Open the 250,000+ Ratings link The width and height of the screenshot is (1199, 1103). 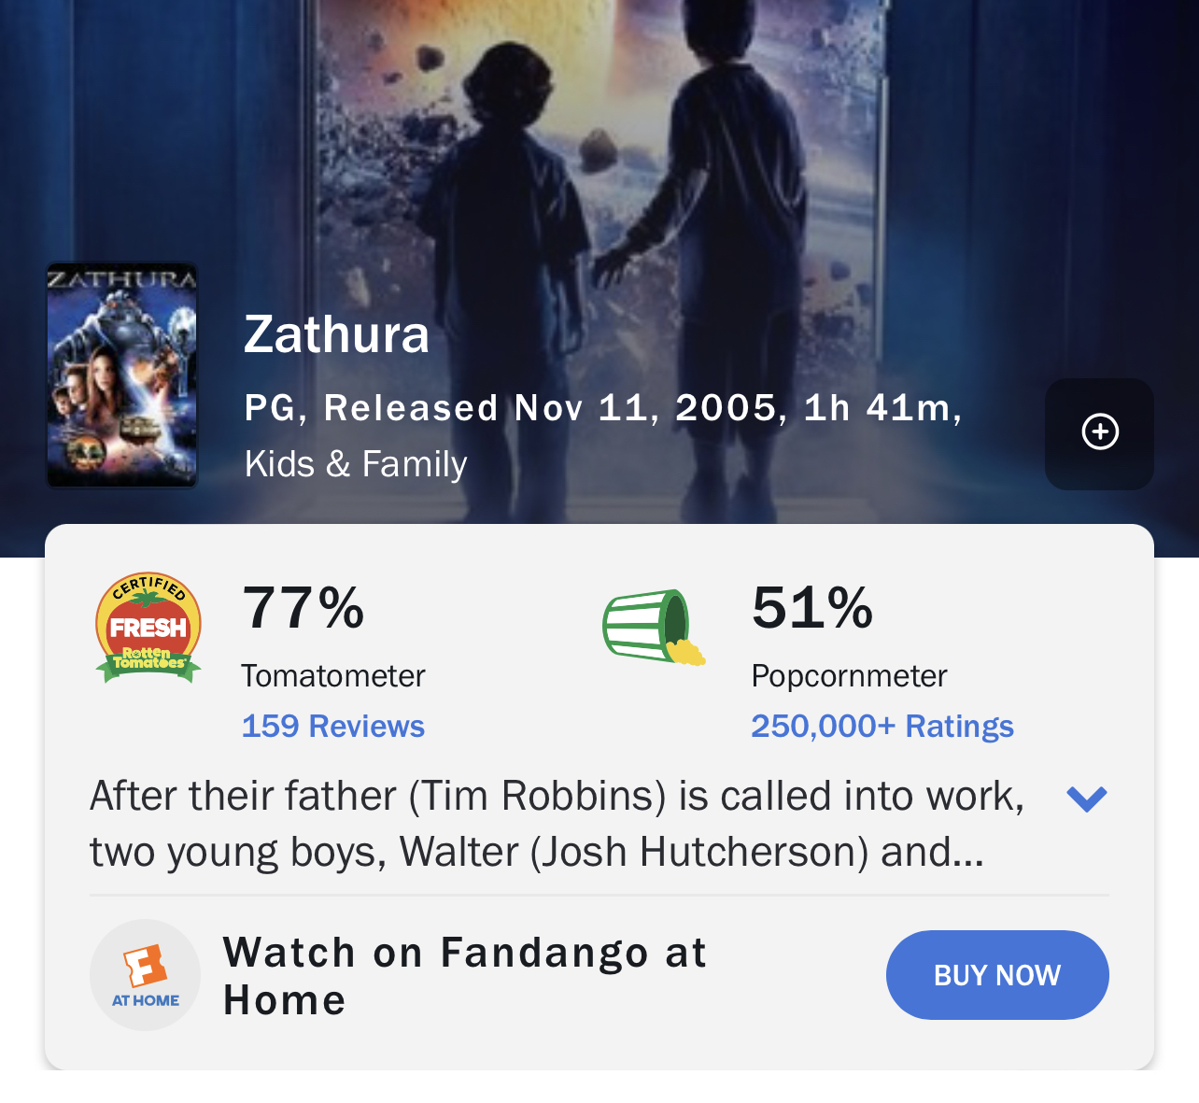tap(882, 727)
